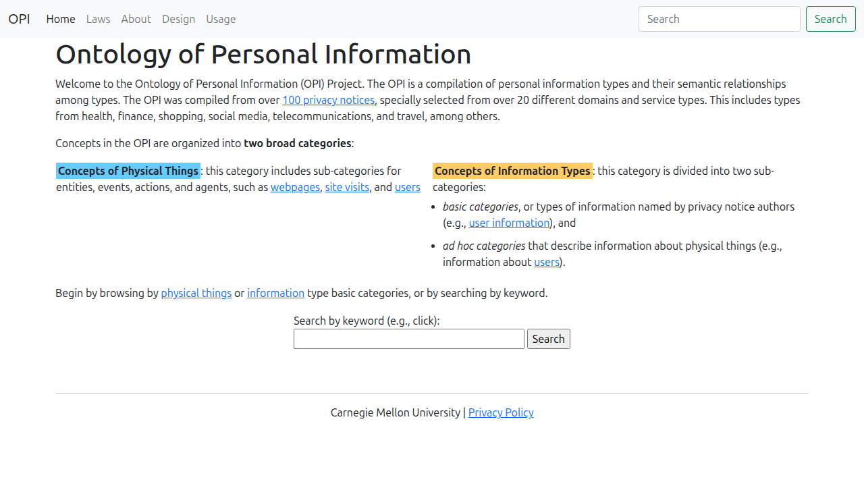The height and width of the screenshot is (486, 864).
Task: Click the 'Carnegie Mellon University' footer text
Action: (396, 412)
